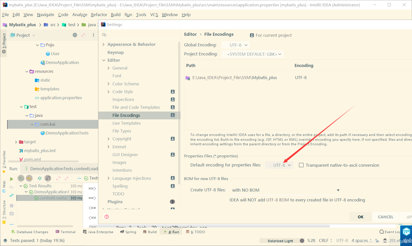
Task: Click the collapse all icon in Project panel
Action: pyautogui.click(x=83, y=35)
